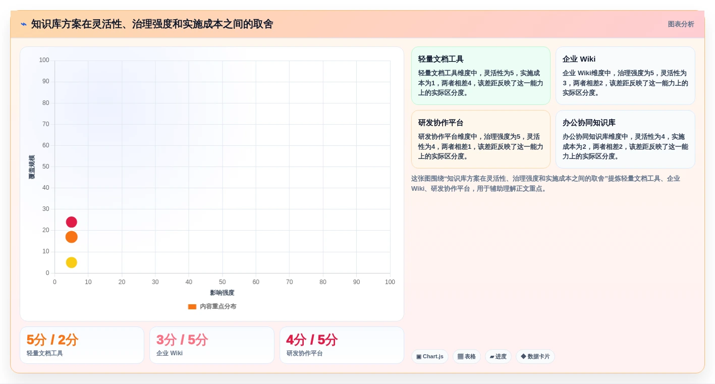Toggle the 内容重点分布 legend swatch

192,307
